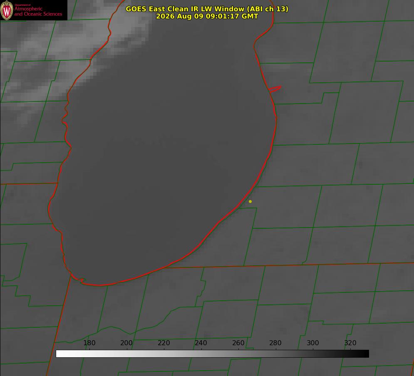This screenshot has height=376, width=414.
Task: Click the UW crest logo
Action: coord(7,10)
